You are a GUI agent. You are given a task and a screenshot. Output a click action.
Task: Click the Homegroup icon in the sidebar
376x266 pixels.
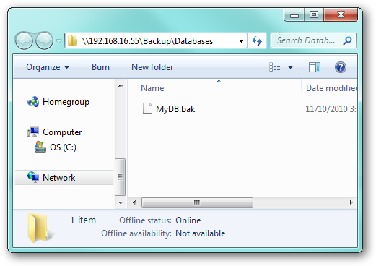pyautogui.click(x=33, y=102)
